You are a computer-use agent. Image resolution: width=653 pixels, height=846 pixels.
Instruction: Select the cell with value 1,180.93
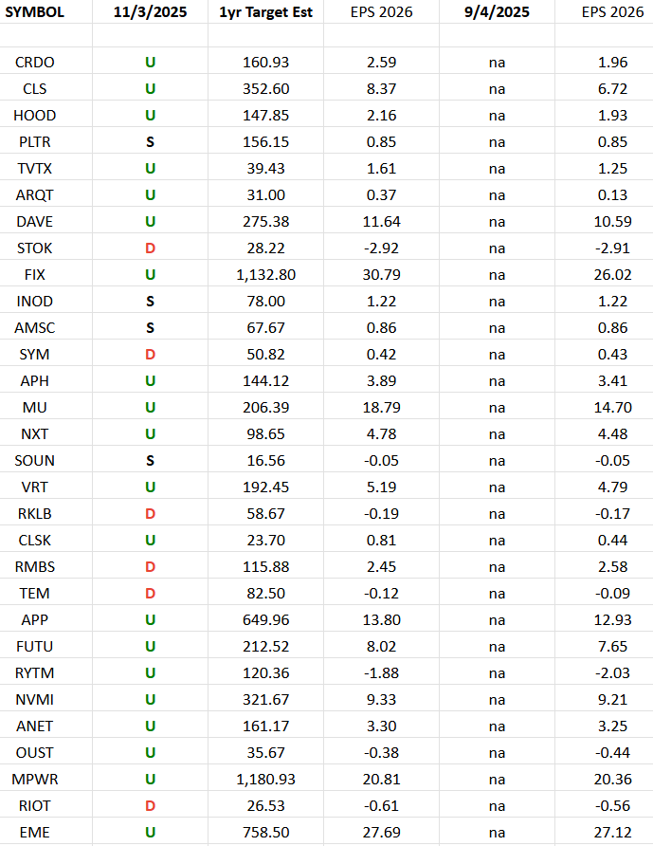pyautogui.click(x=266, y=780)
